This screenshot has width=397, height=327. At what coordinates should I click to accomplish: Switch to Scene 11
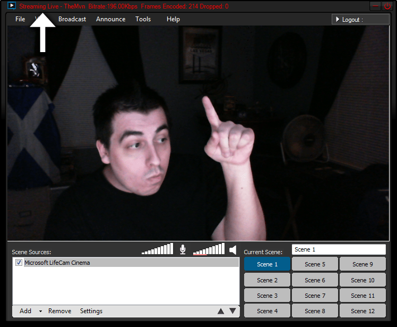pos(363,296)
